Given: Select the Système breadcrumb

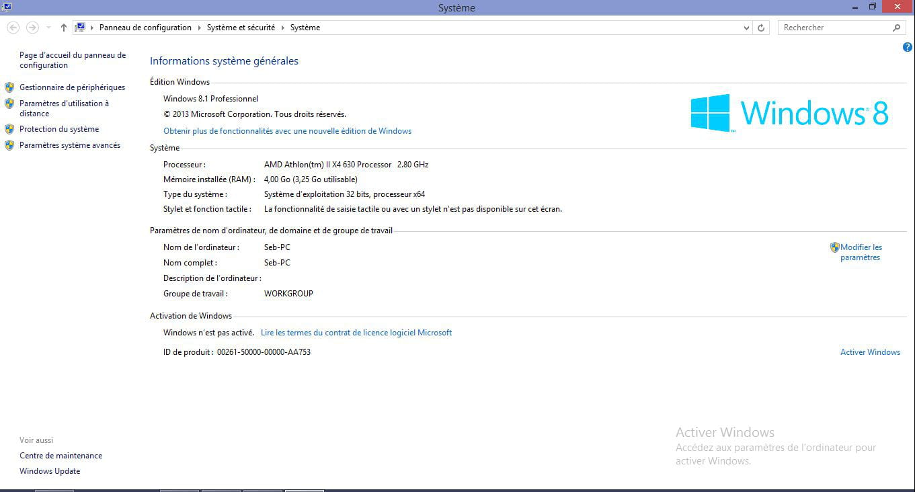Looking at the screenshot, I should tap(305, 28).
